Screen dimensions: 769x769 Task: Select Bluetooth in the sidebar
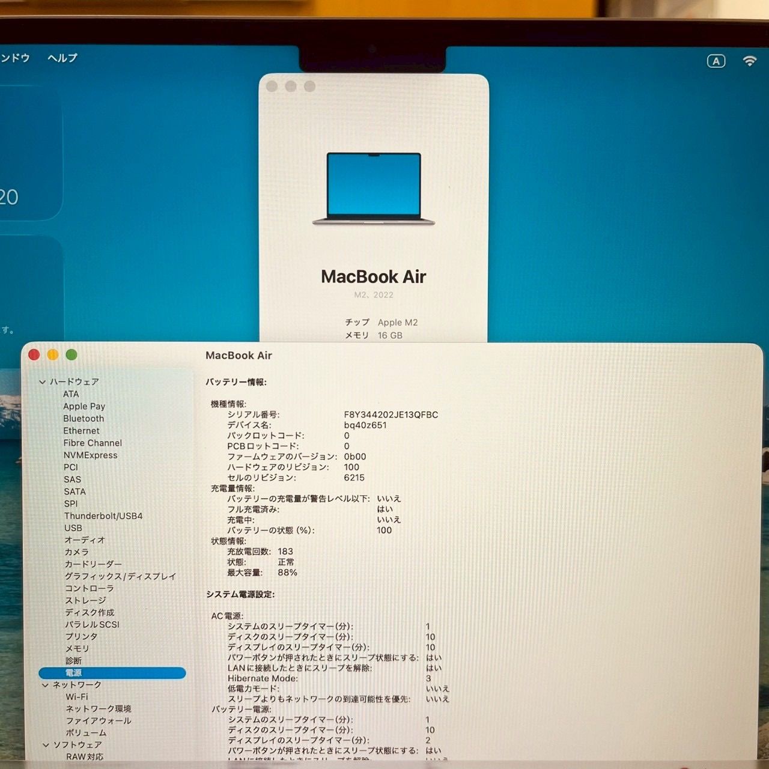point(84,419)
